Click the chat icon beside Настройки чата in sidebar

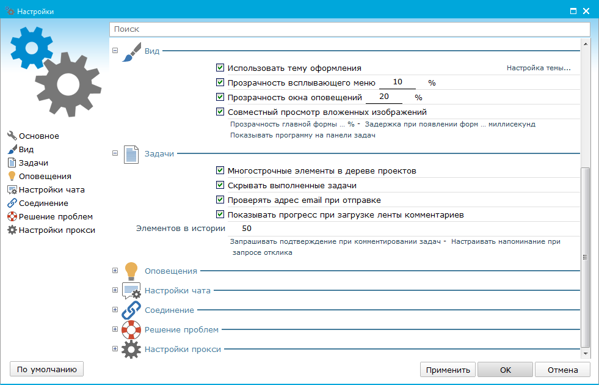click(x=12, y=189)
